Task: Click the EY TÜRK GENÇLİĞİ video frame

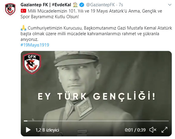Action: [96, 94]
